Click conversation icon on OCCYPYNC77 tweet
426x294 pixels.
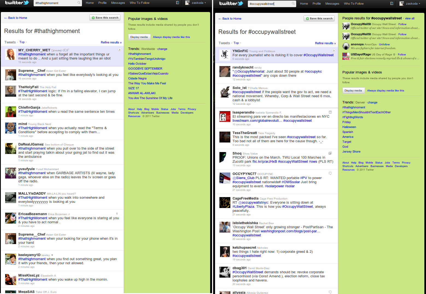pyautogui.click(x=330, y=173)
